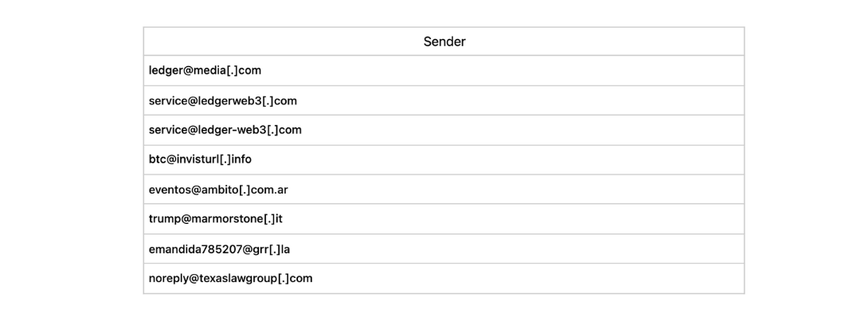Click the trump@marmorstone[.]it entry

pyautogui.click(x=215, y=219)
